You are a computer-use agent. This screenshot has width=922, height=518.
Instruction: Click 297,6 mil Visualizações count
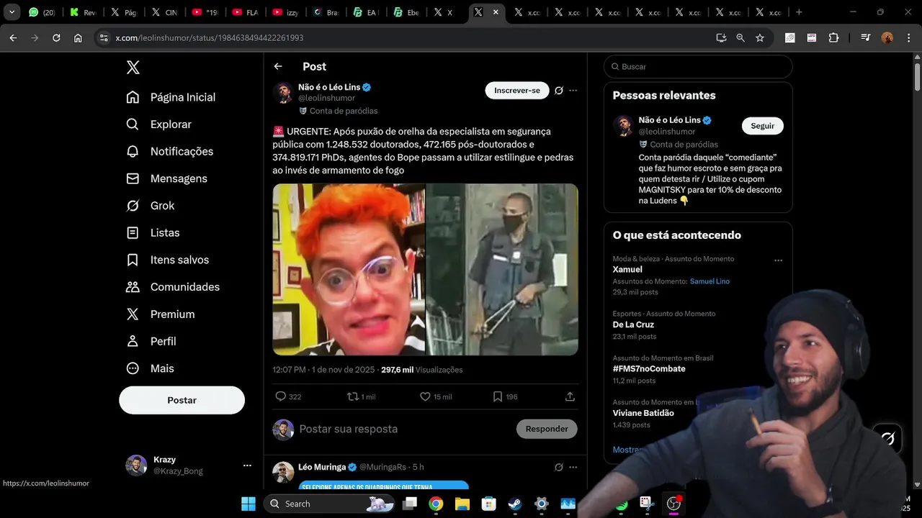click(422, 370)
